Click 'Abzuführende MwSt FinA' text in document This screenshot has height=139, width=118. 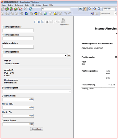(x=92, y=48)
